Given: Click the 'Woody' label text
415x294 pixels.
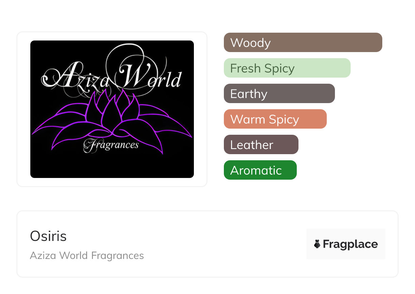Looking at the screenshot, I should (x=250, y=43).
